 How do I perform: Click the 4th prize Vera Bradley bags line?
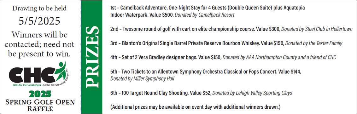(166, 58)
